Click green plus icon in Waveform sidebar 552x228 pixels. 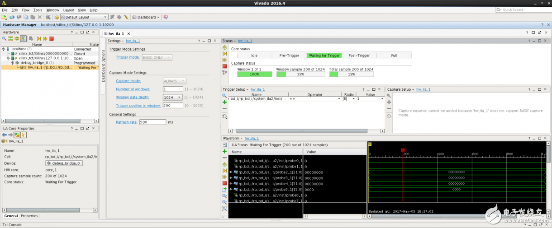click(x=224, y=152)
